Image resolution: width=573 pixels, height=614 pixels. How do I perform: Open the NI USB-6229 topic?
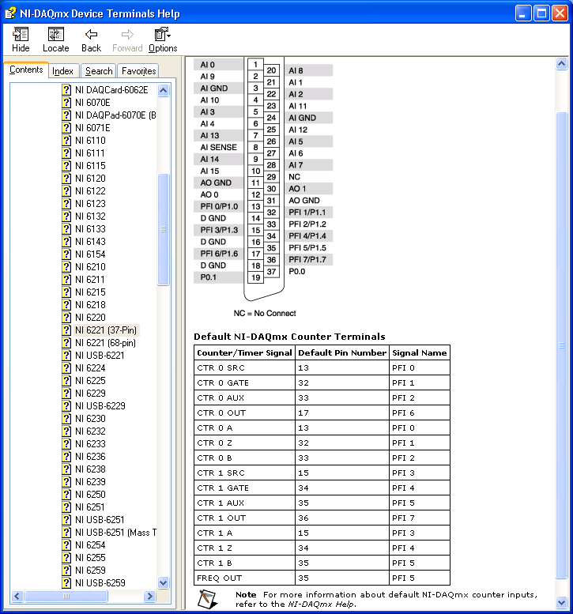pyautogui.click(x=100, y=406)
